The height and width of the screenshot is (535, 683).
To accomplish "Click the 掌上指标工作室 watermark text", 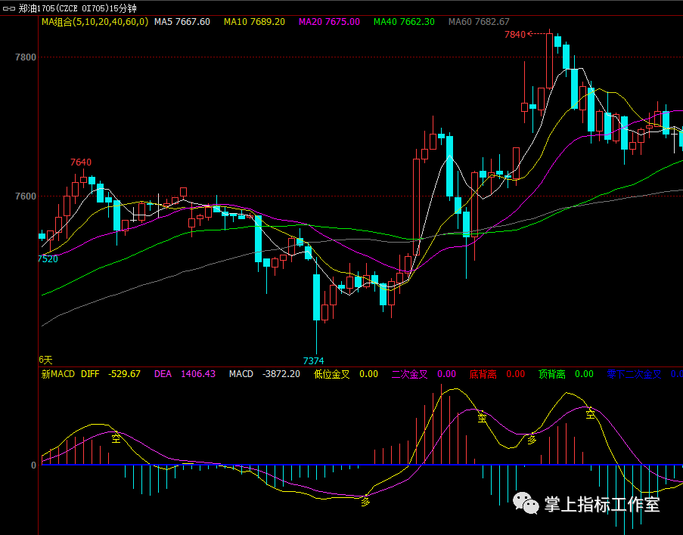I will [602, 504].
